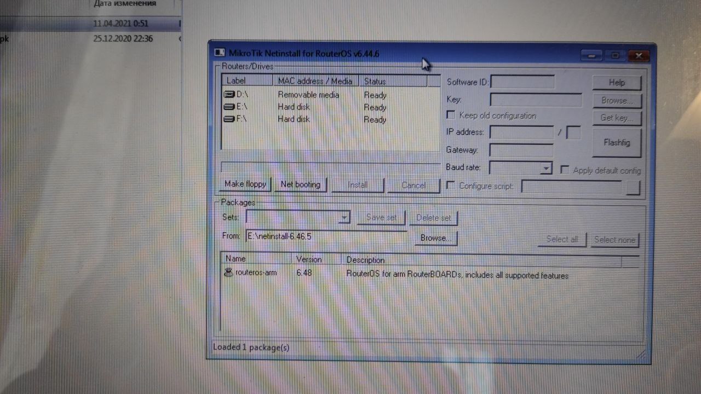Click the Select all button
The image size is (701, 394).
point(562,239)
